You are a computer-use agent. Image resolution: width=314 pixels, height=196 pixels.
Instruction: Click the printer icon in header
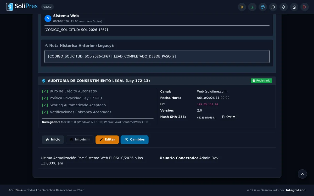[x=263, y=7]
